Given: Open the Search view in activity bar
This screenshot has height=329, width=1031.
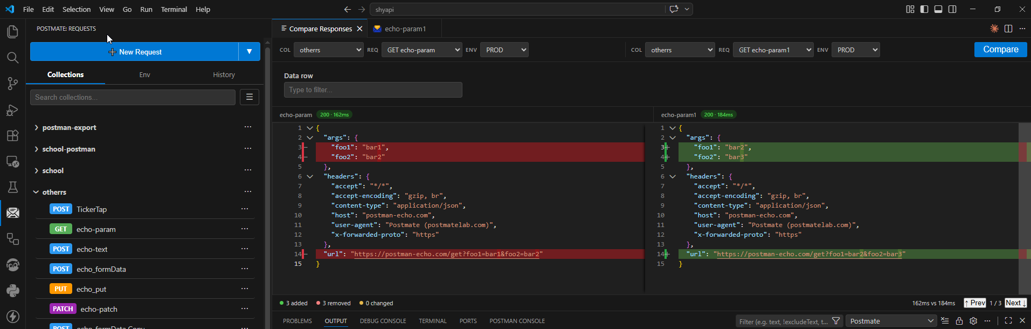Looking at the screenshot, I should coord(12,58).
